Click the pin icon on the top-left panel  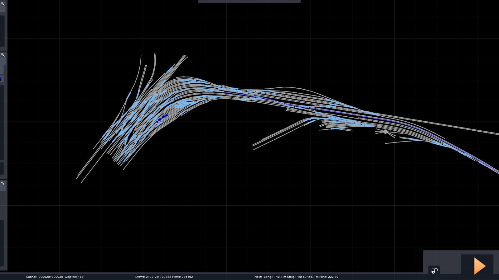(3, 4)
